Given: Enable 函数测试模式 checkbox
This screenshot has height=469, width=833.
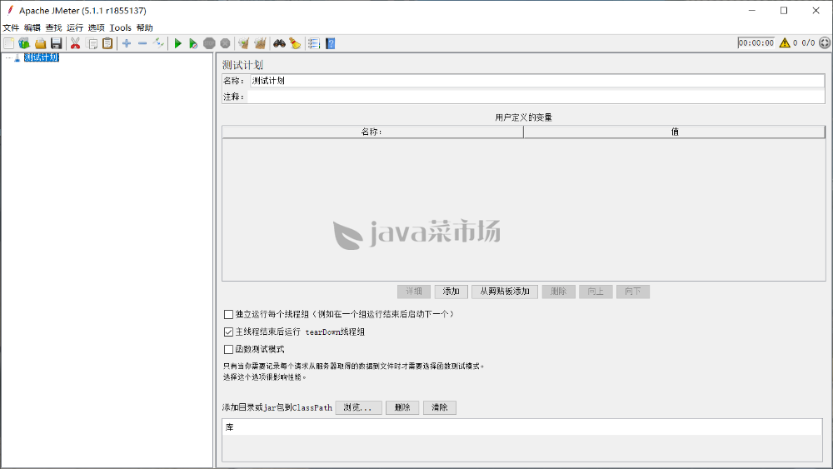Looking at the screenshot, I should coord(228,350).
